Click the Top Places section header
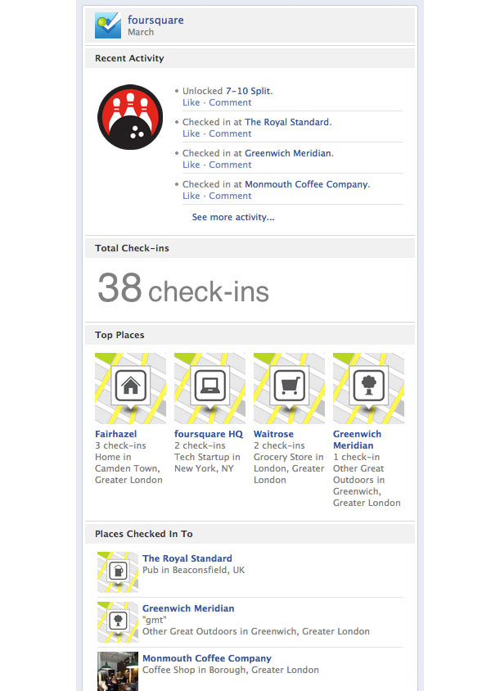 (250, 335)
